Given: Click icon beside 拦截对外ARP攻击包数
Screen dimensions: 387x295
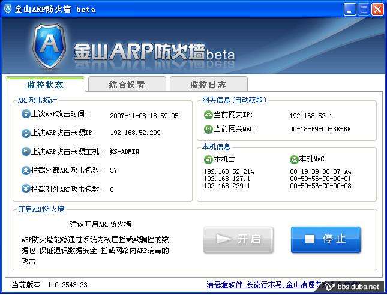Looking at the screenshot, I should tap(26, 189).
